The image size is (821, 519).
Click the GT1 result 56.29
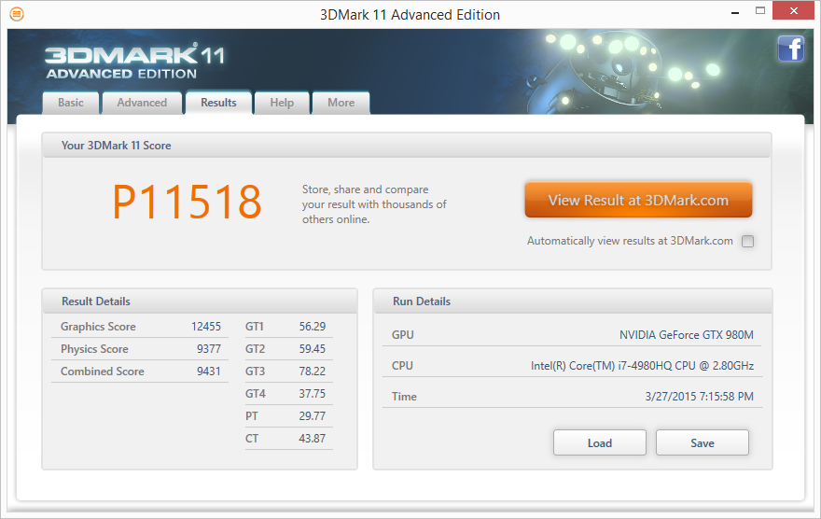pos(312,327)
